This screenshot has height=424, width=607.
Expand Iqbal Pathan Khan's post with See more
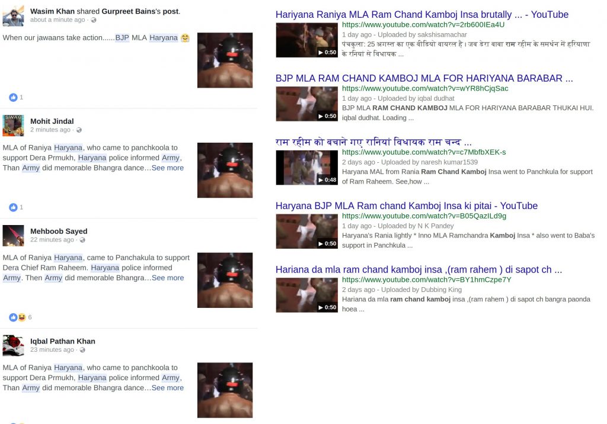point(168,388)
